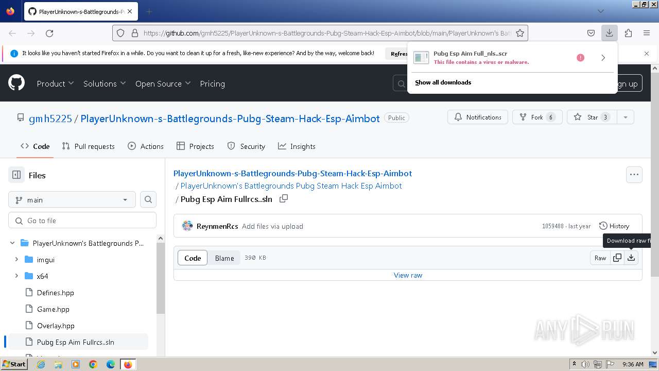Bookmark this page with the star icon

click(x=520, y=33)
